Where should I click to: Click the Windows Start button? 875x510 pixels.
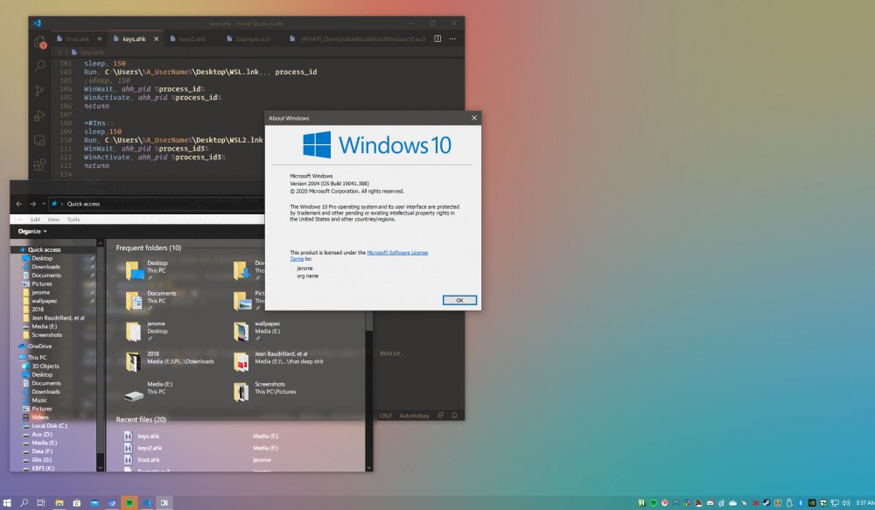point(7,503)
